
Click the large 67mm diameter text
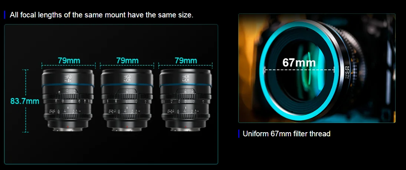tap(299, 63)
